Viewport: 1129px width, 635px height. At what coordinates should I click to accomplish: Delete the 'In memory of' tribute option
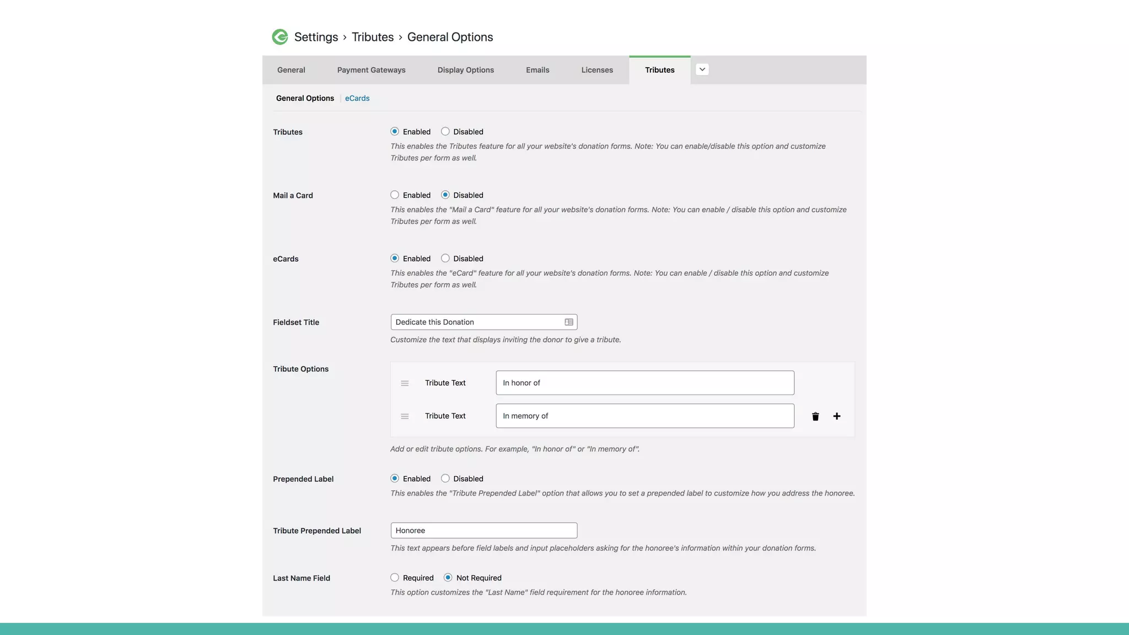815,416
